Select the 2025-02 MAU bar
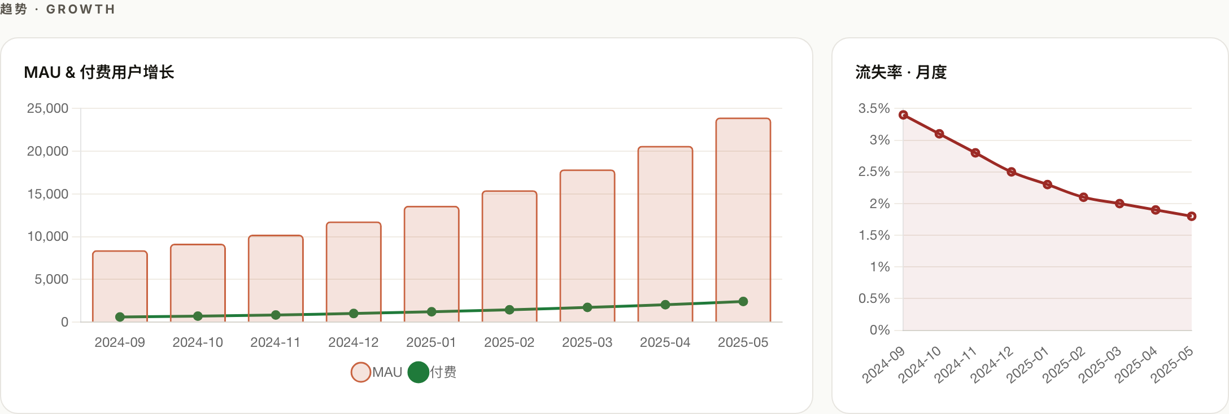Image resolution: width=1229 pixels, height=414 pixels. (x=509, y=257)
